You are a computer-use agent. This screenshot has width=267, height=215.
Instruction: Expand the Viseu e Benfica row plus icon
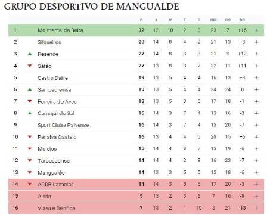tap(256, 208)
